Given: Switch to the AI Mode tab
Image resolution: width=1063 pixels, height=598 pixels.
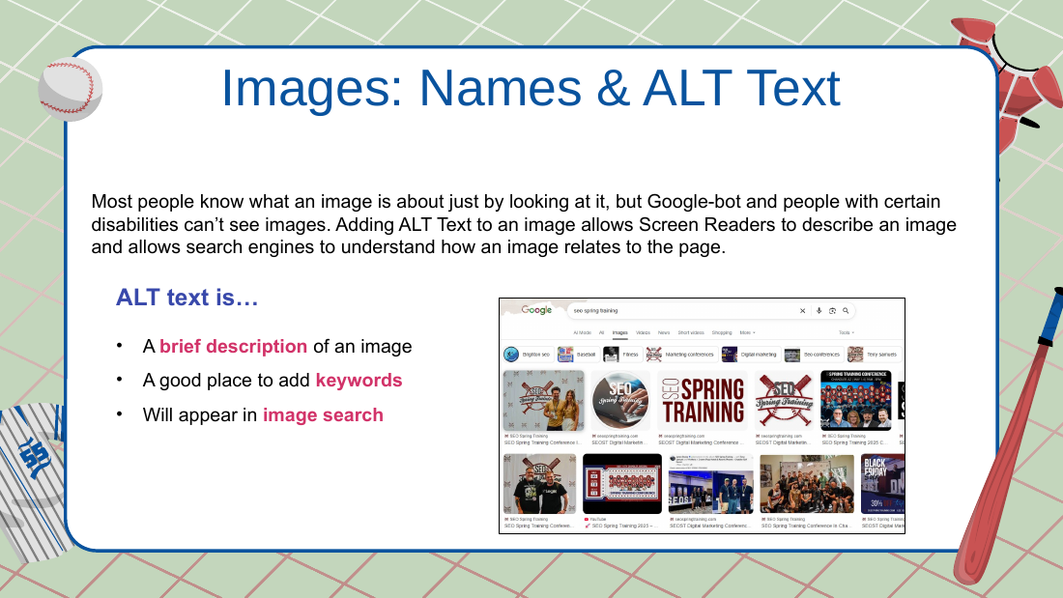Looking at the screenshot, I should point(583,333).
